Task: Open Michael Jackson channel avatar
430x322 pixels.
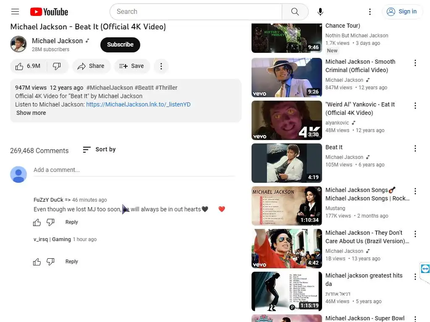Action: (x=18, y=44)
